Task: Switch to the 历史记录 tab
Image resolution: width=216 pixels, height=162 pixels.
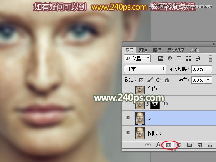Action: tap(176, 50)
